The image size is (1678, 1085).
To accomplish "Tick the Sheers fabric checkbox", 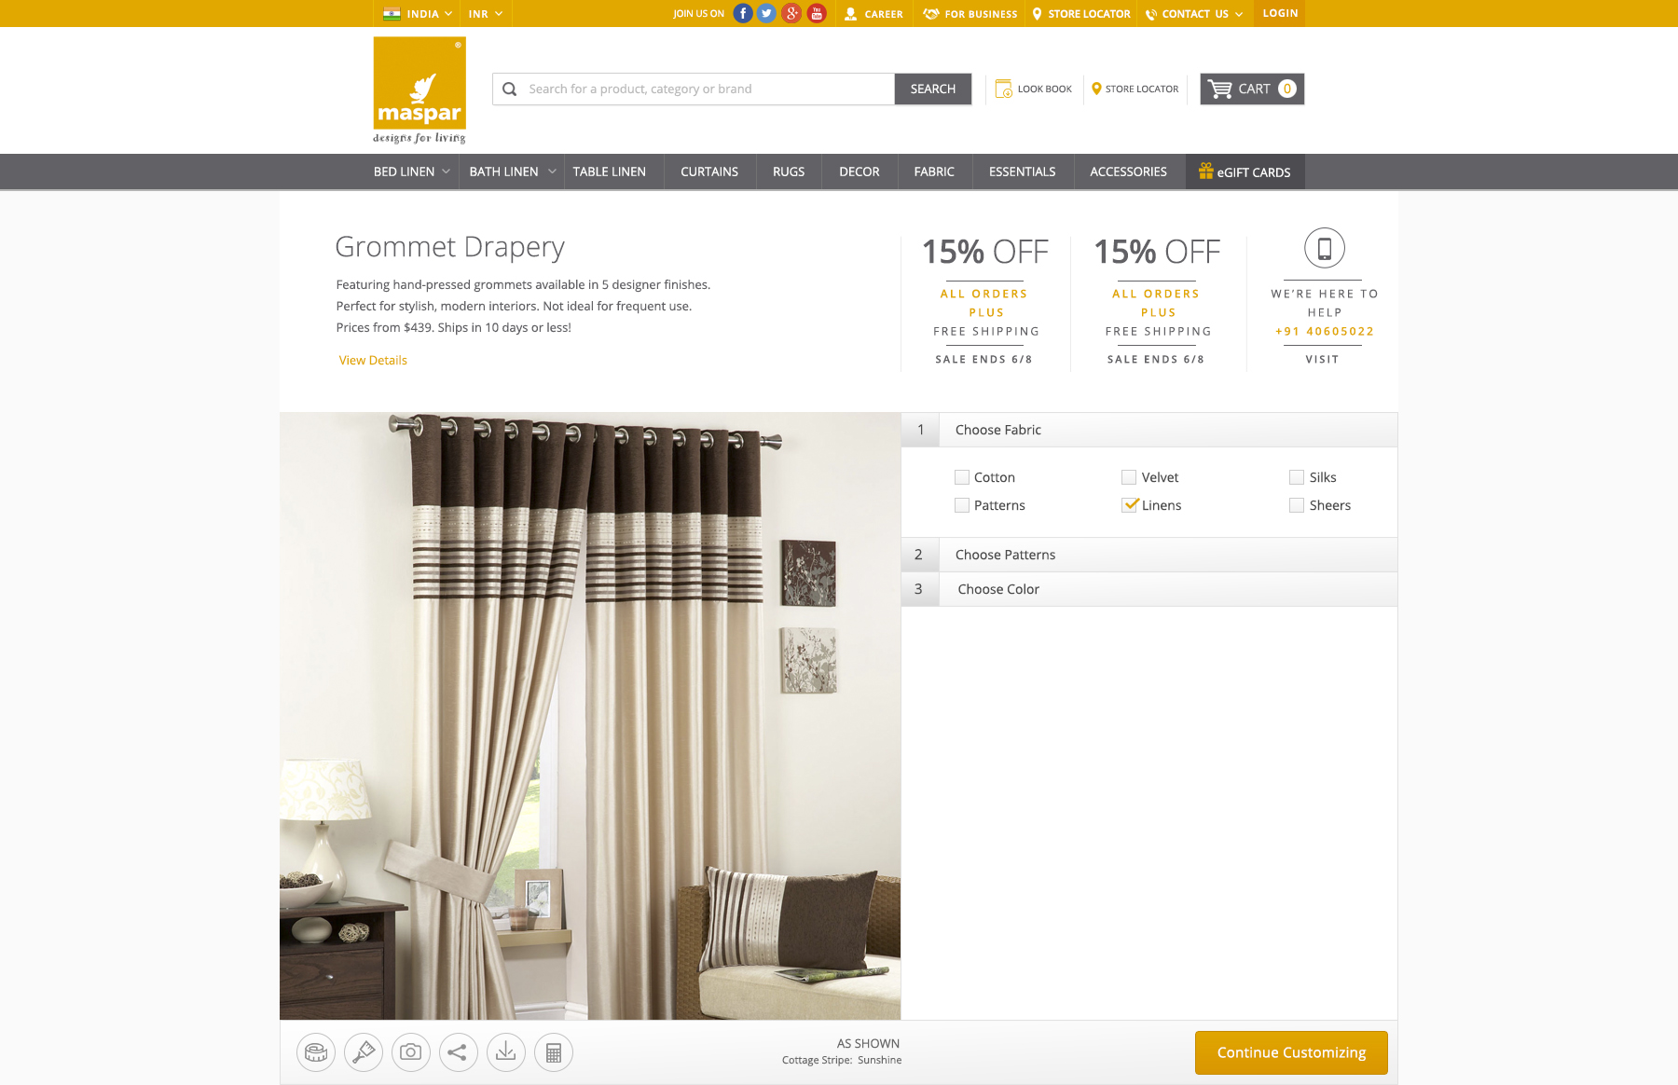I will (x=1297, y=505).
